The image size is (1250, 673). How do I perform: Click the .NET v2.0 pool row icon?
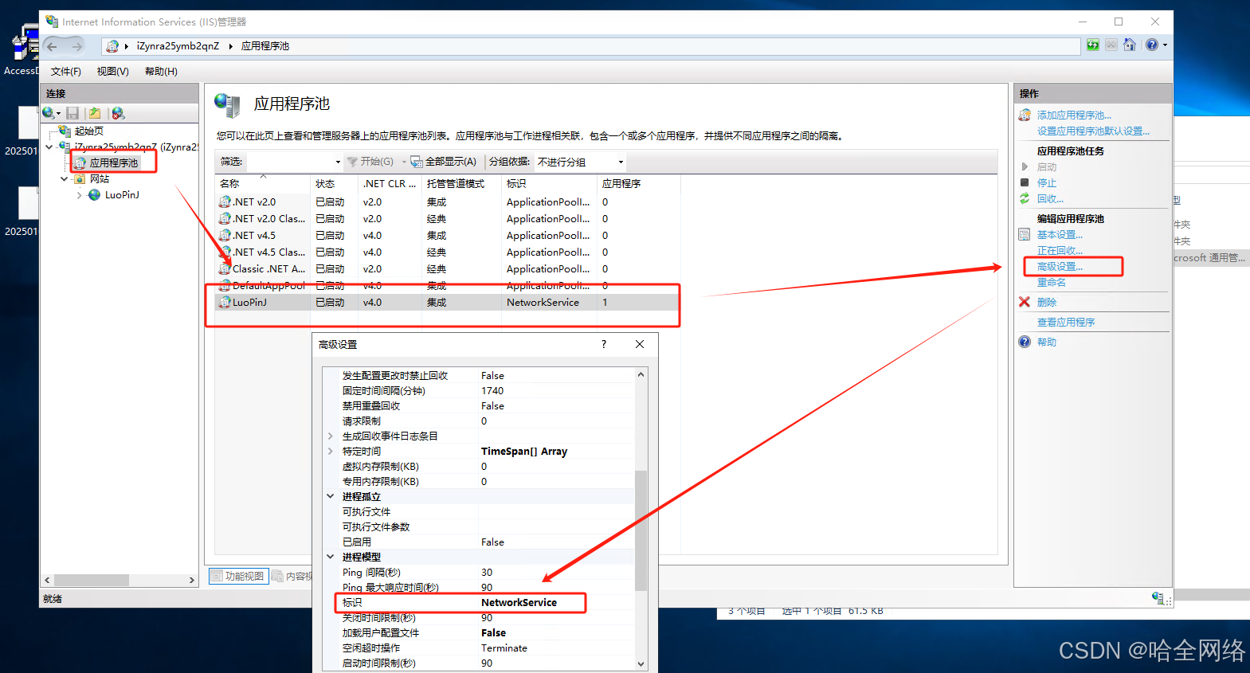click(x=225, y=202)
